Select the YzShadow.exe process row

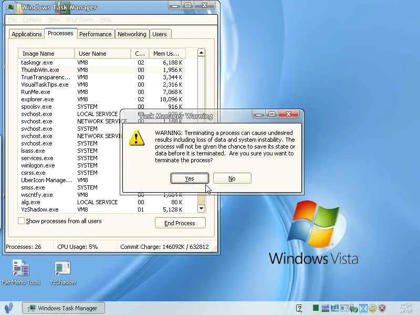(x=102, y=209)
